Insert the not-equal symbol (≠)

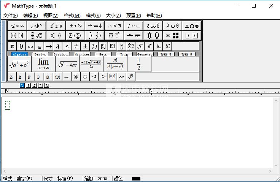[x=76, y=47]
